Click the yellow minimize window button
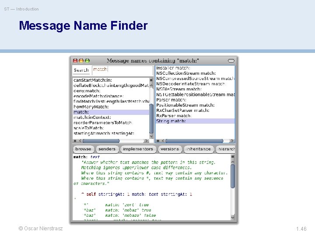 81,61
